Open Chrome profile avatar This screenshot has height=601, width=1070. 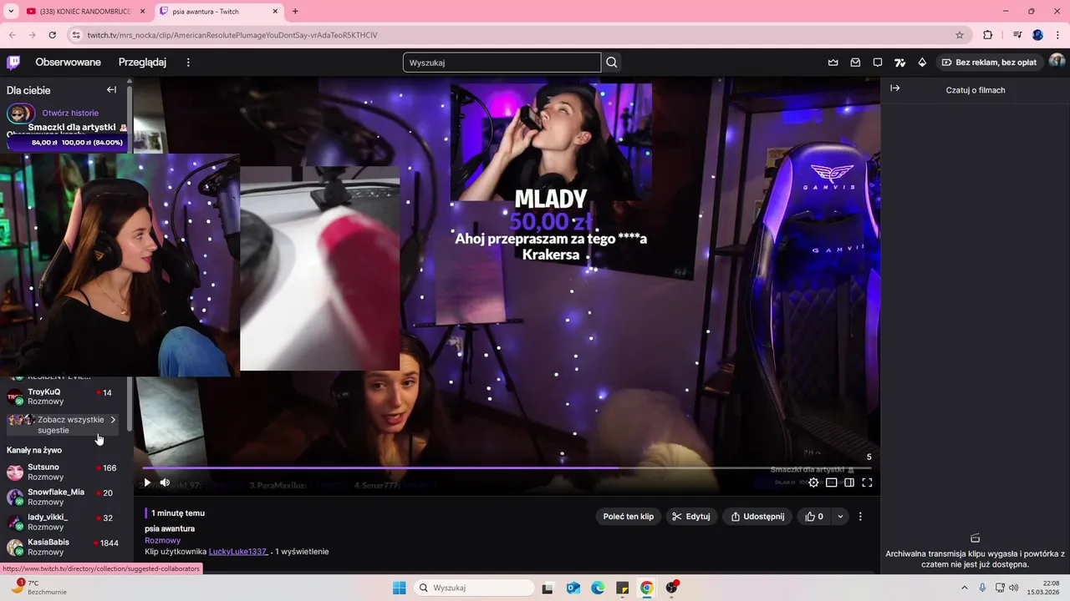(1037, 35)
